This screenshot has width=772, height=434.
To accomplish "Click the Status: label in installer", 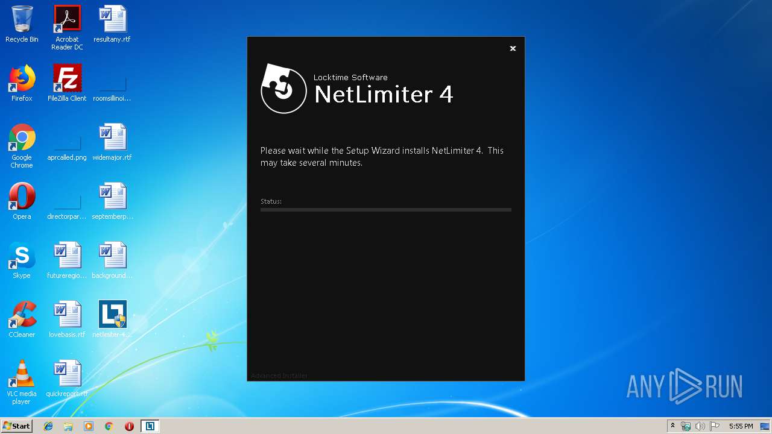I will 271,201.
